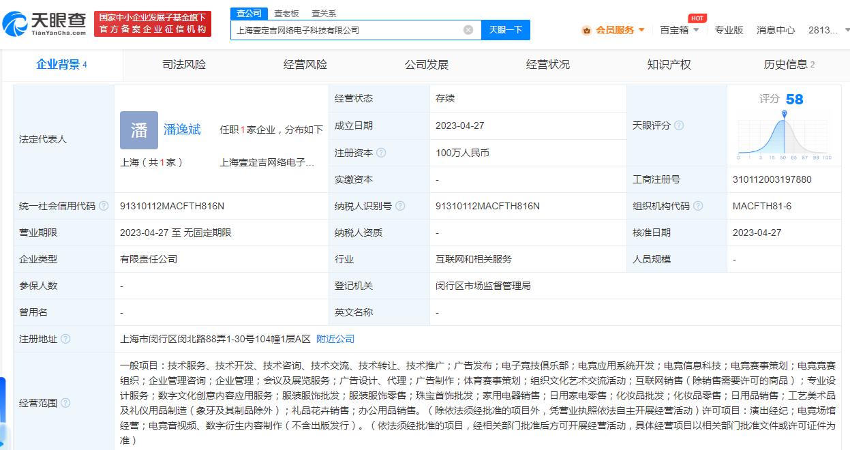The image size is (850, 450).
Task: Expand the account 2813... dropdown
Action: (x=847, y=30)
